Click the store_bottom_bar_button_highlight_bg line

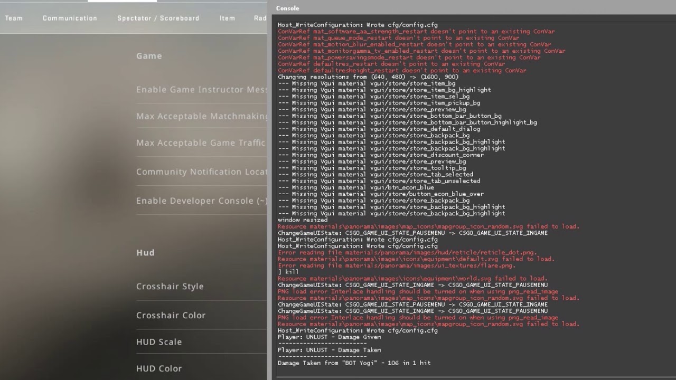pos(407,122)
